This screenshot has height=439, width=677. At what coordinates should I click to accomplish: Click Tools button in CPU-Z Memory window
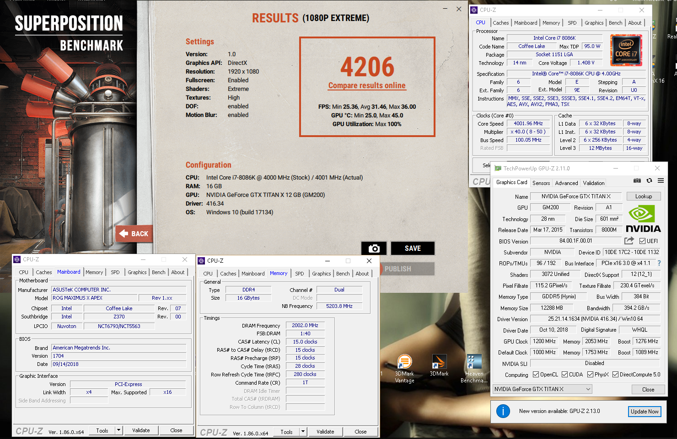[286, 431]
